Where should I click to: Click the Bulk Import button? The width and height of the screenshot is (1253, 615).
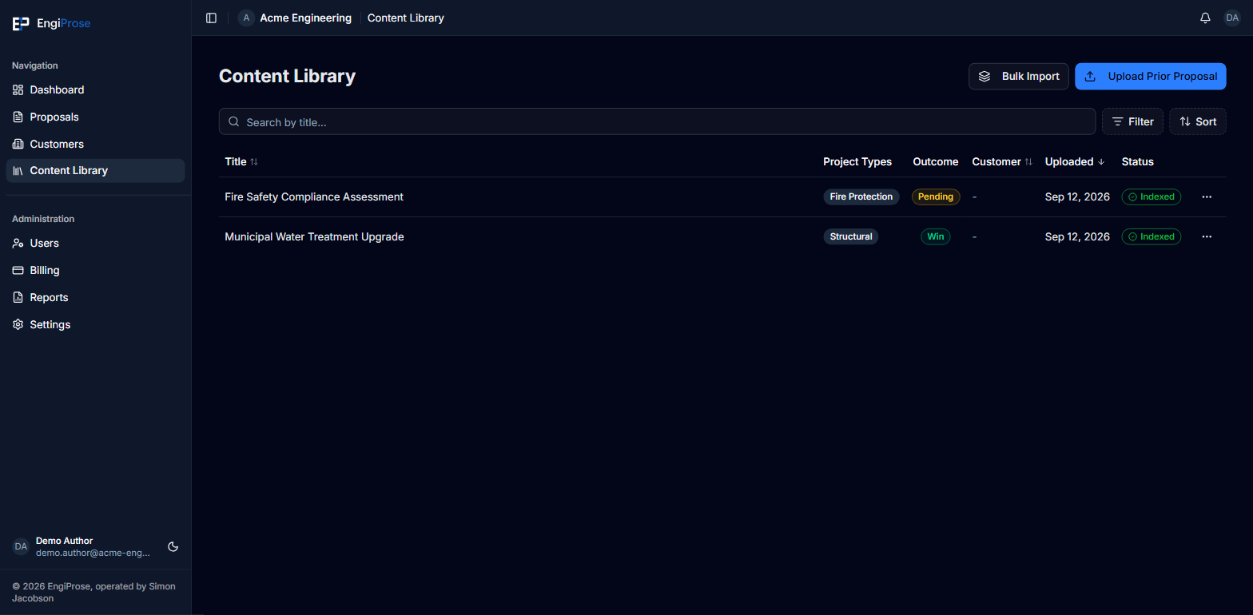coord(1019,77)
